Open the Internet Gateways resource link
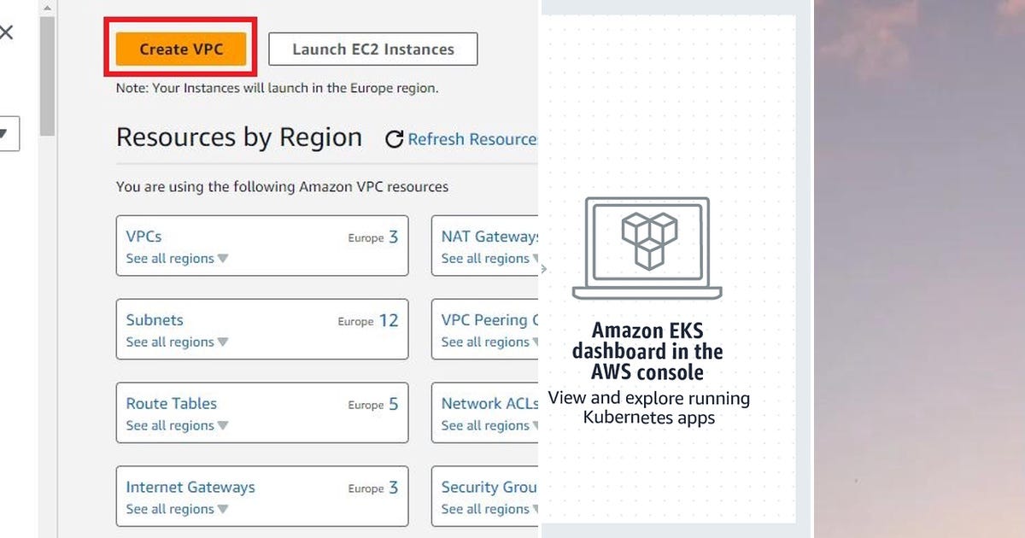The height and width of the screenshot is (538, 1025). coord(190,488)
